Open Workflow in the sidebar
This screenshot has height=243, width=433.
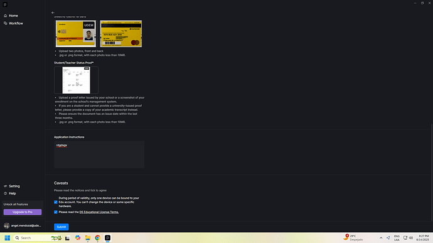click(13, 23)
